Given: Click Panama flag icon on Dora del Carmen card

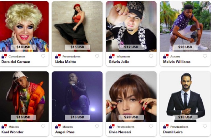Looking at the screenshot, I should [4, 56].
